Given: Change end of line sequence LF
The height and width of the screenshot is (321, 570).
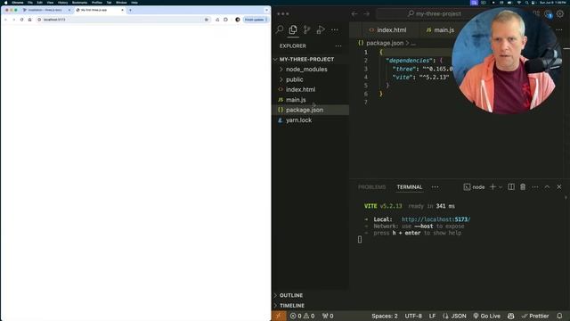Looking at the screenshot, I should point(432,316).
